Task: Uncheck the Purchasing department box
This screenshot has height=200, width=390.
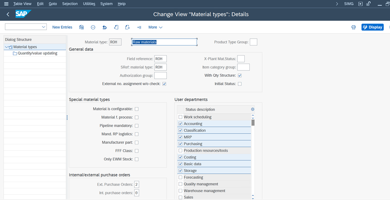Action: (180, 144)
